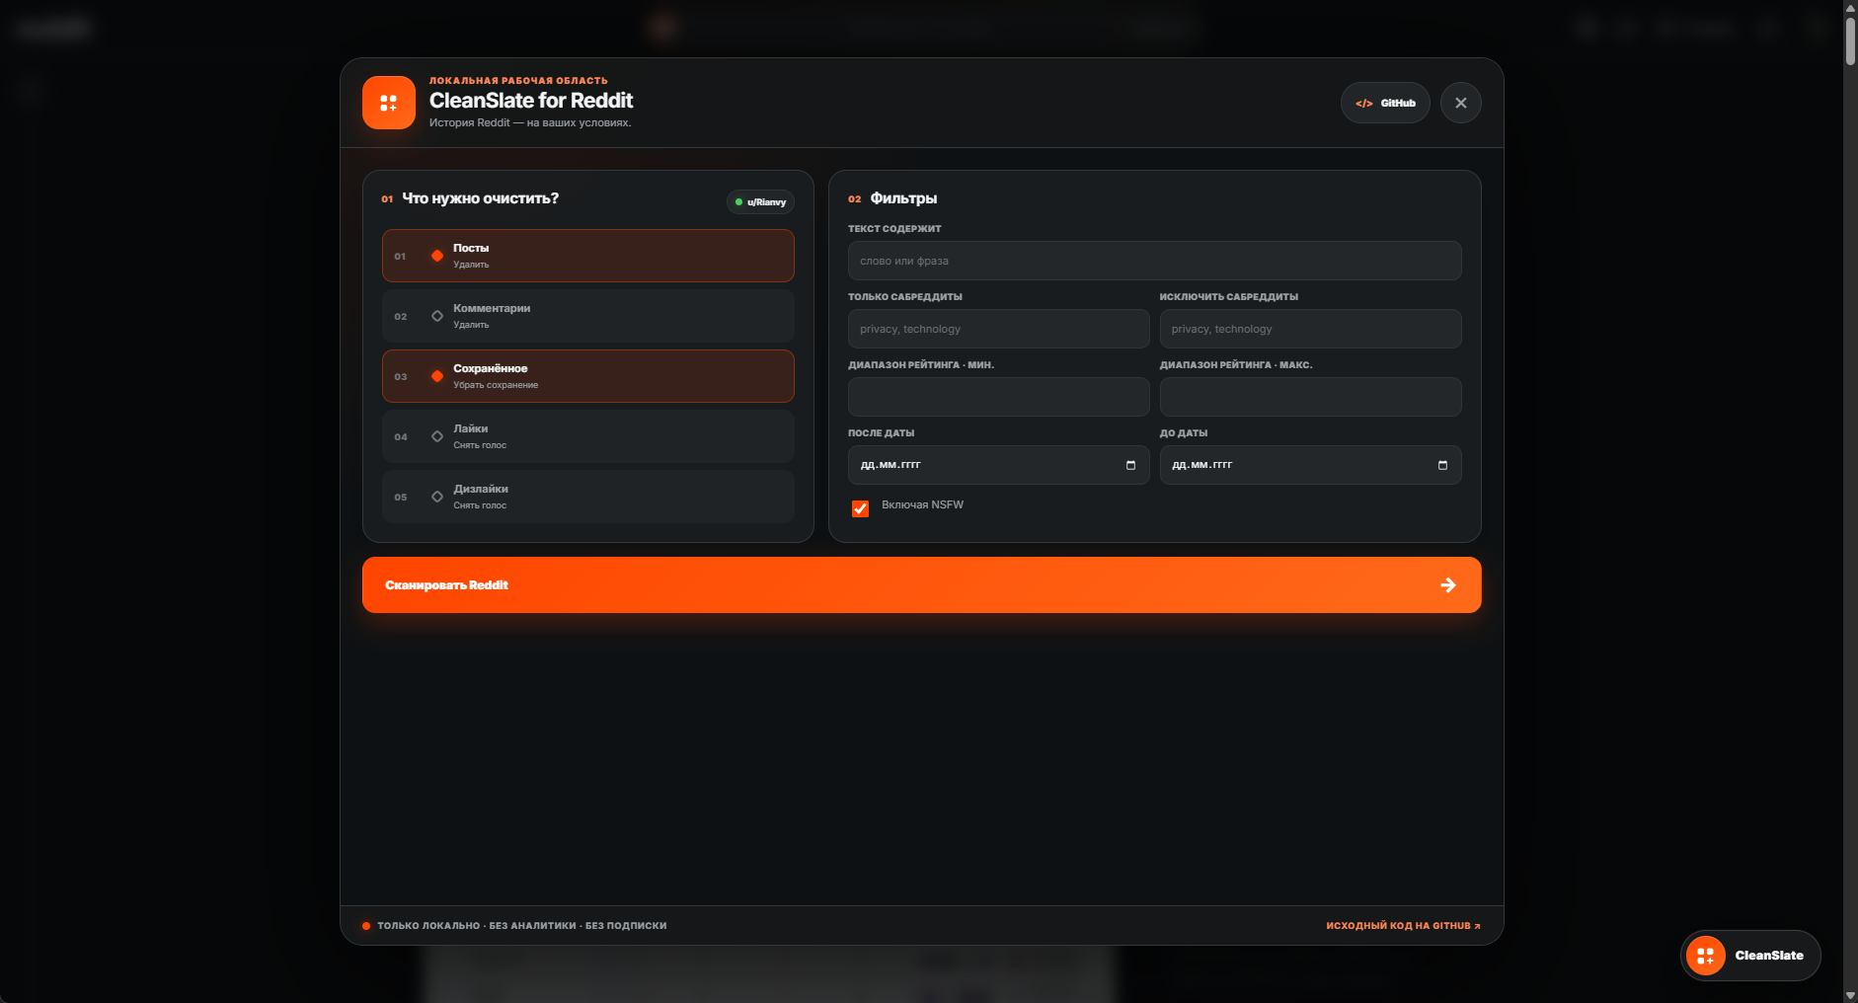The height and width of the screenshot is (1003, 1858).
Task: Start scan with Сканировать Reddit button
Action: pos(922,585)
